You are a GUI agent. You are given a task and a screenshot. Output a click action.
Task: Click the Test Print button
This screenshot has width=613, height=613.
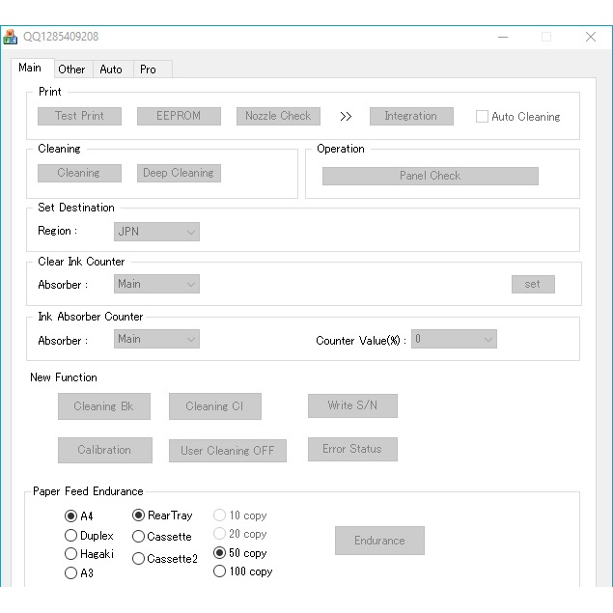pos(79,116)
